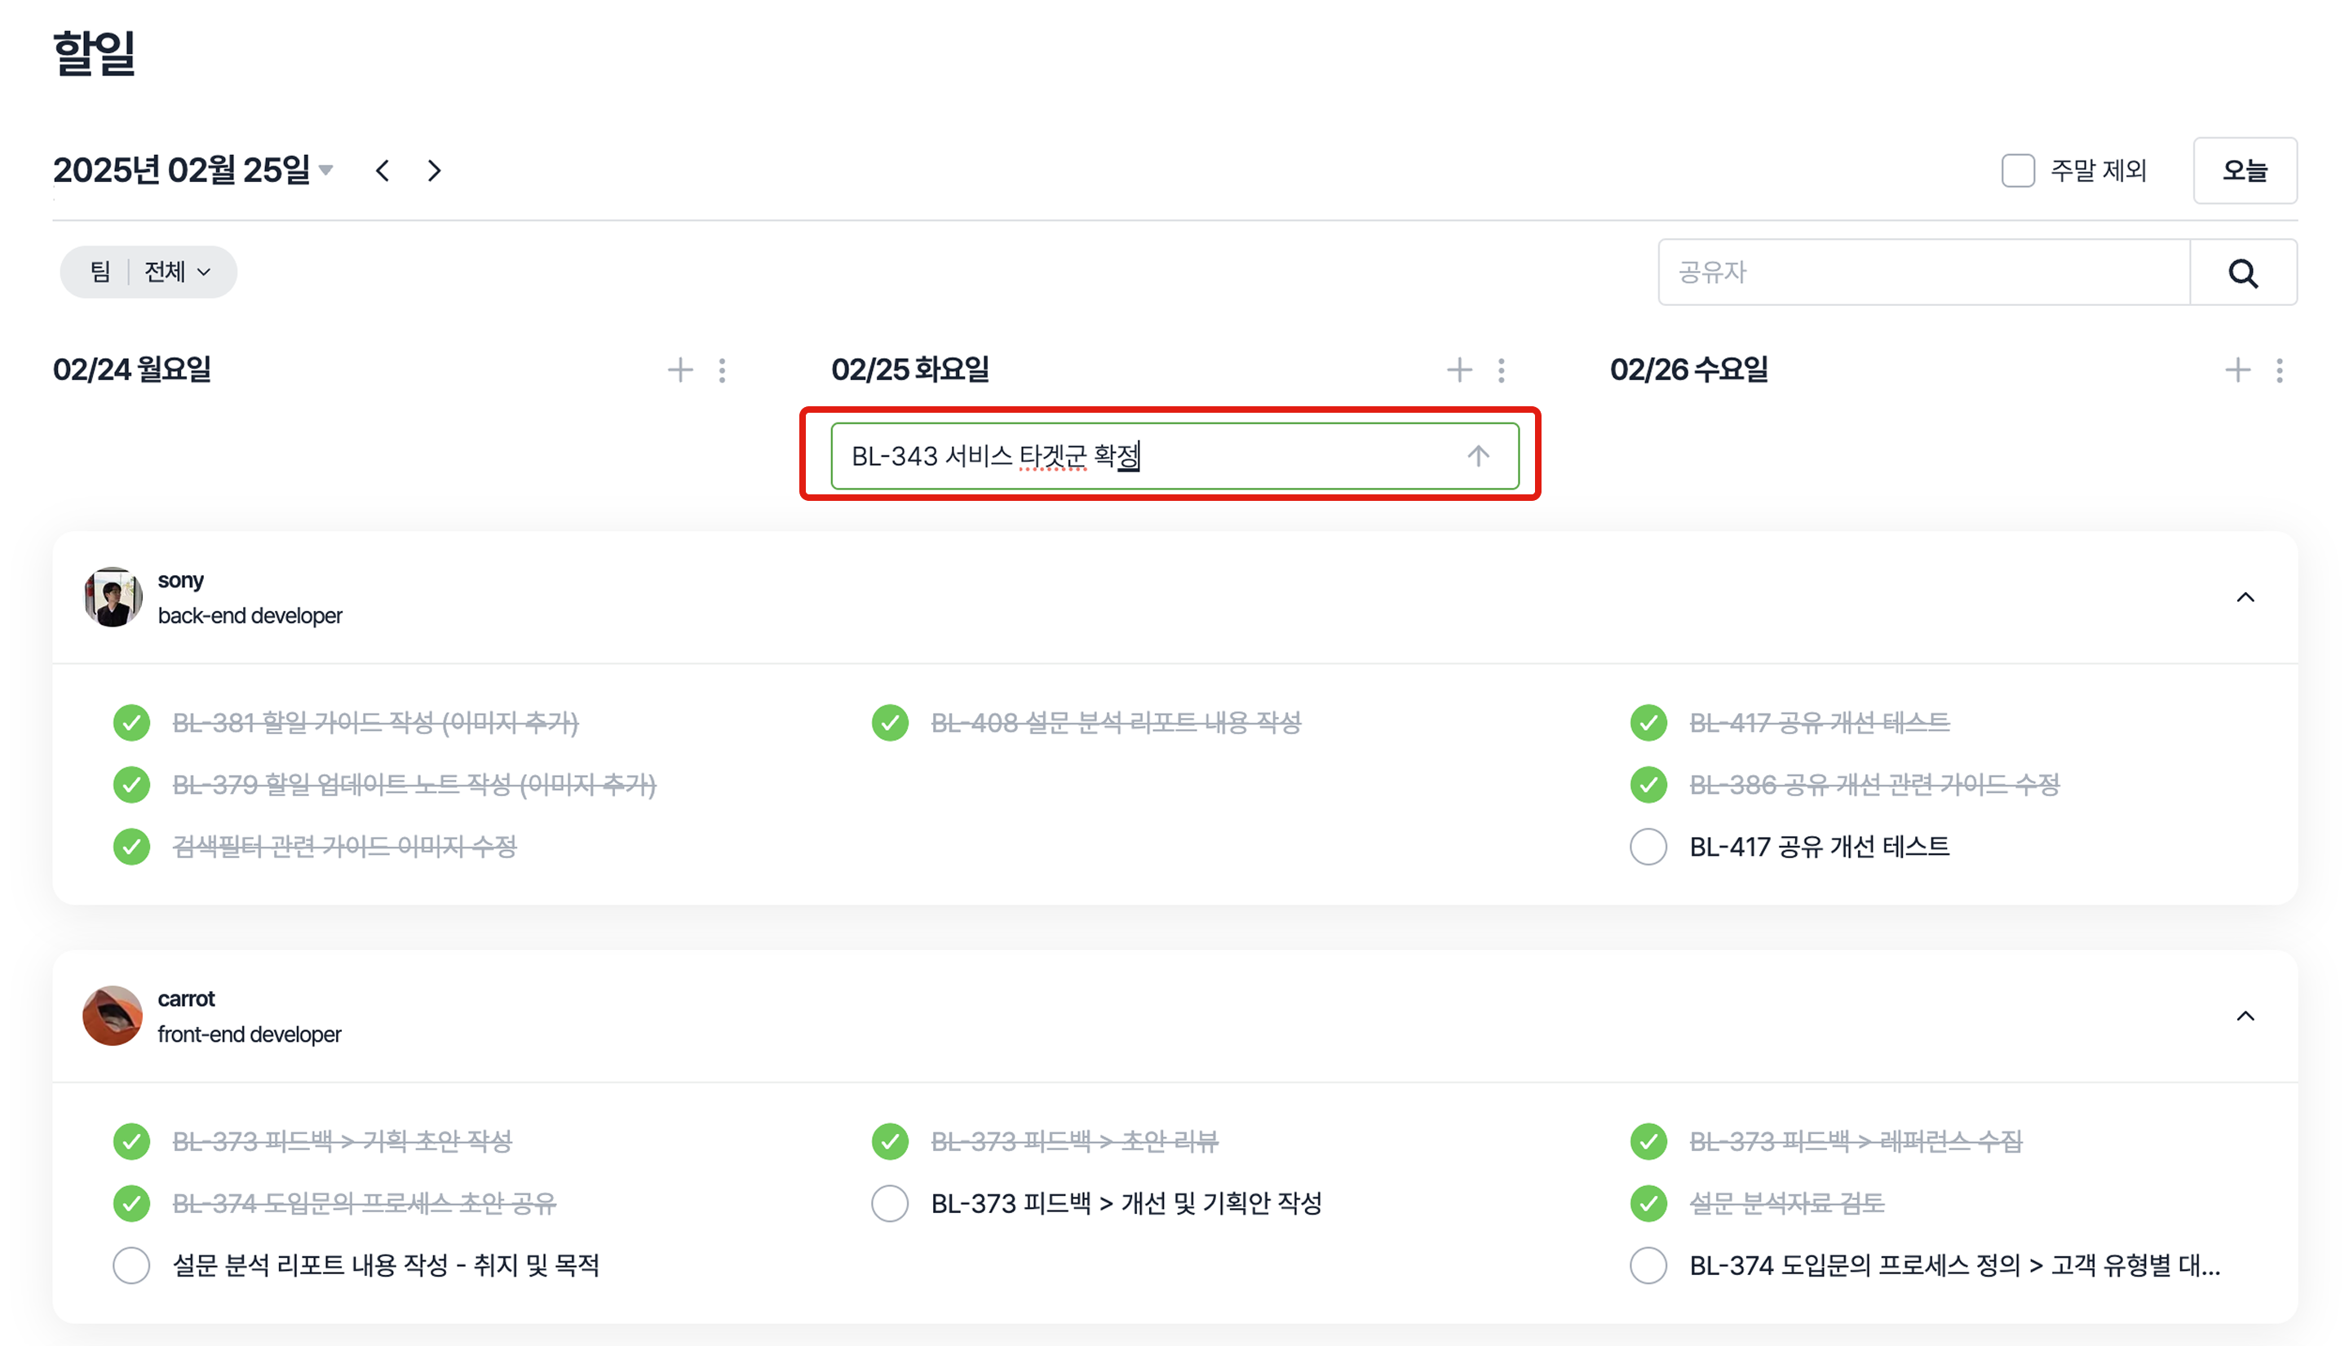Uncheck BL-408 설문 분석 리포트 내용 작성
This screenshot has width=2349, height=1346.
889,723
